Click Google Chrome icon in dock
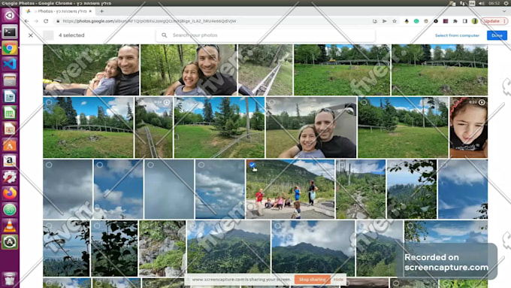This screenshot has width=511, height=288. click(x=10, y=48)
